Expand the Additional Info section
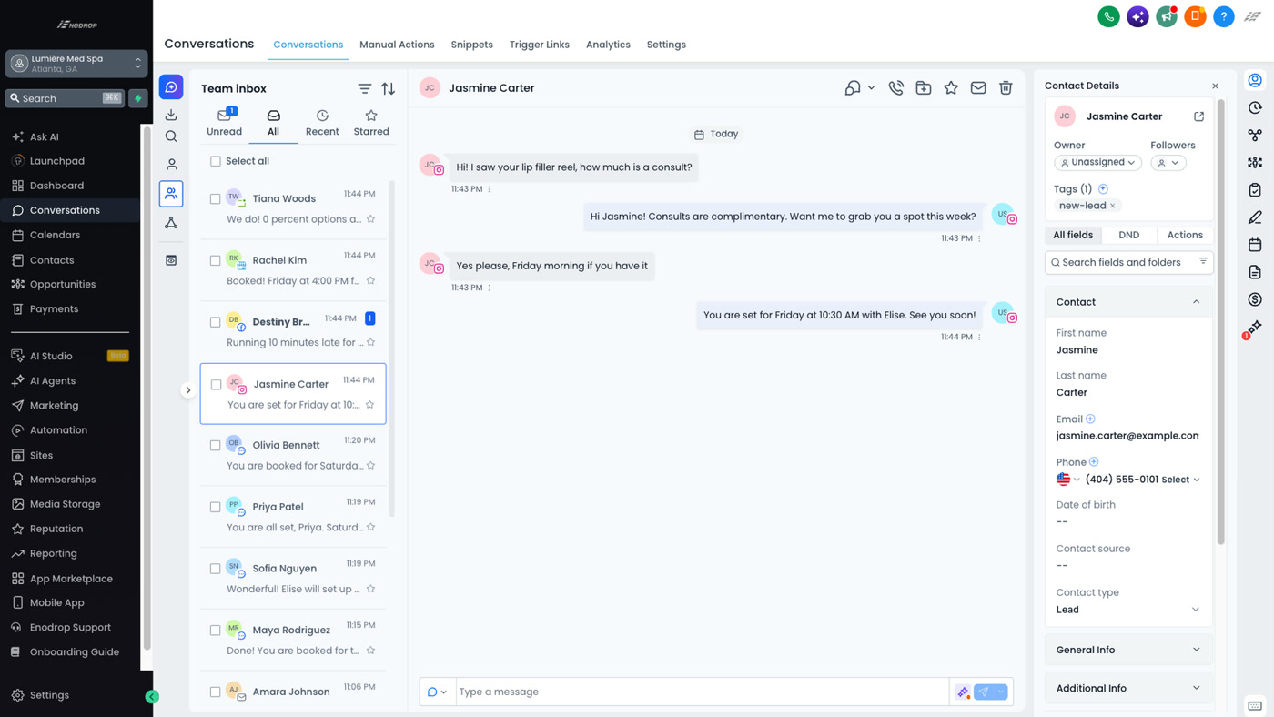The image size is (1274, 717). tap(1128, 688)
